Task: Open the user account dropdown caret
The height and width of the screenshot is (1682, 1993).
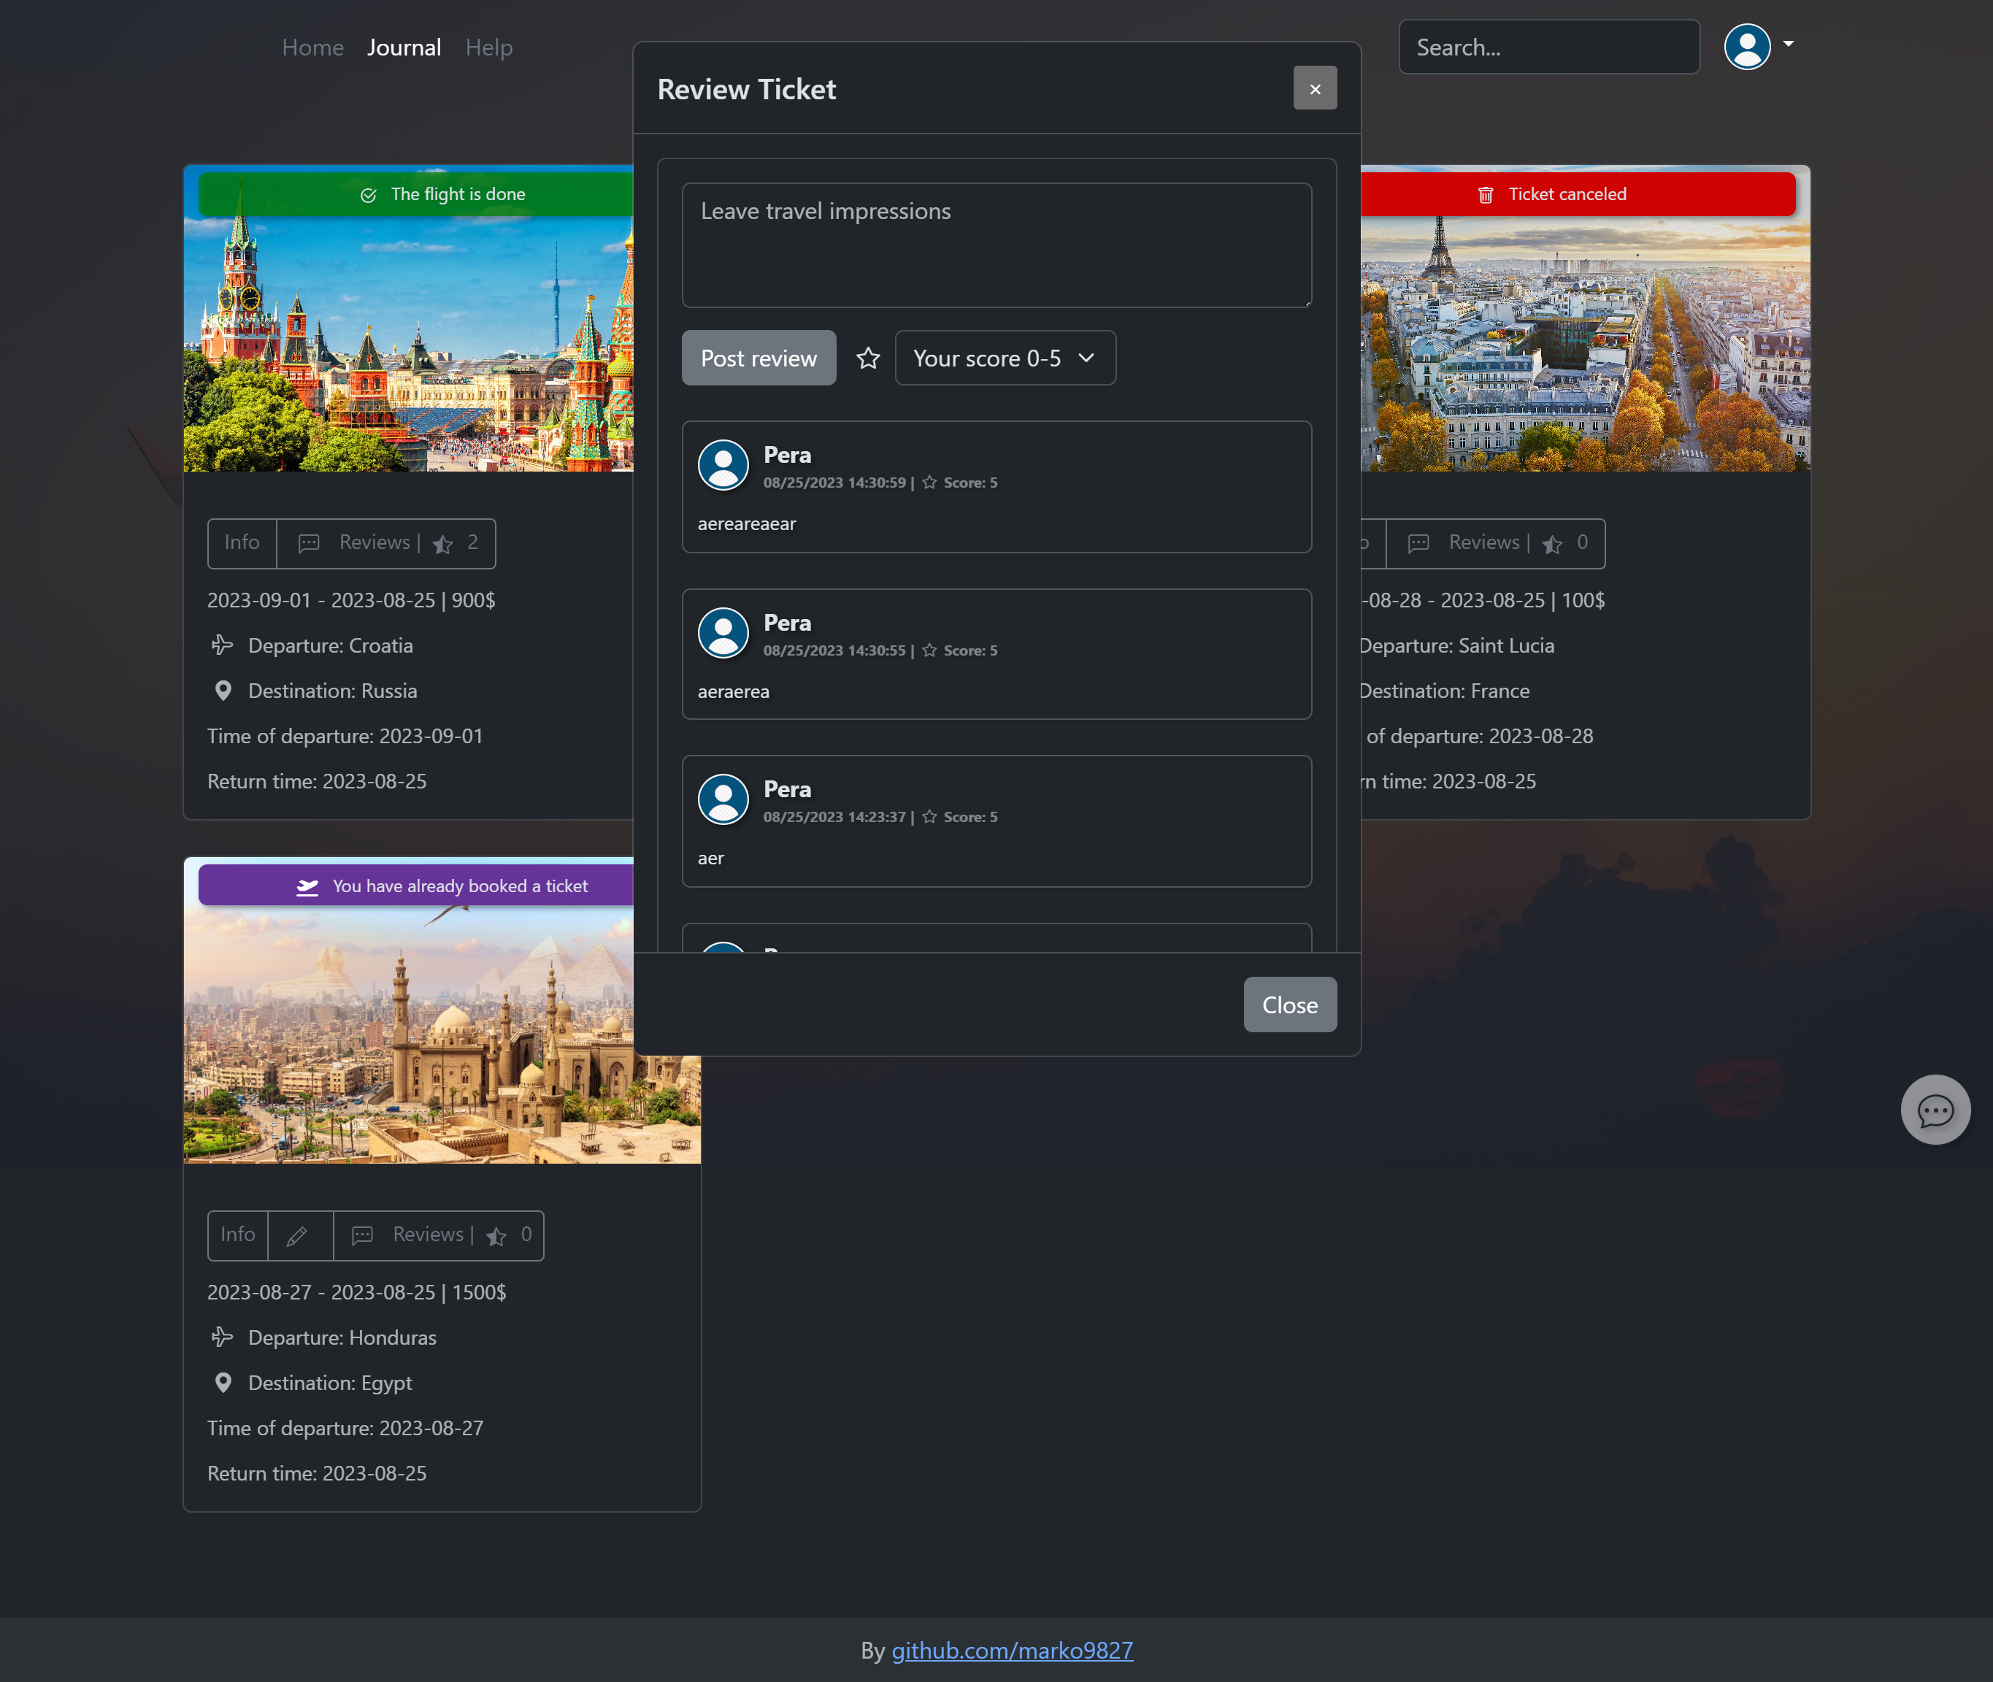Action: coord(1788,44)
